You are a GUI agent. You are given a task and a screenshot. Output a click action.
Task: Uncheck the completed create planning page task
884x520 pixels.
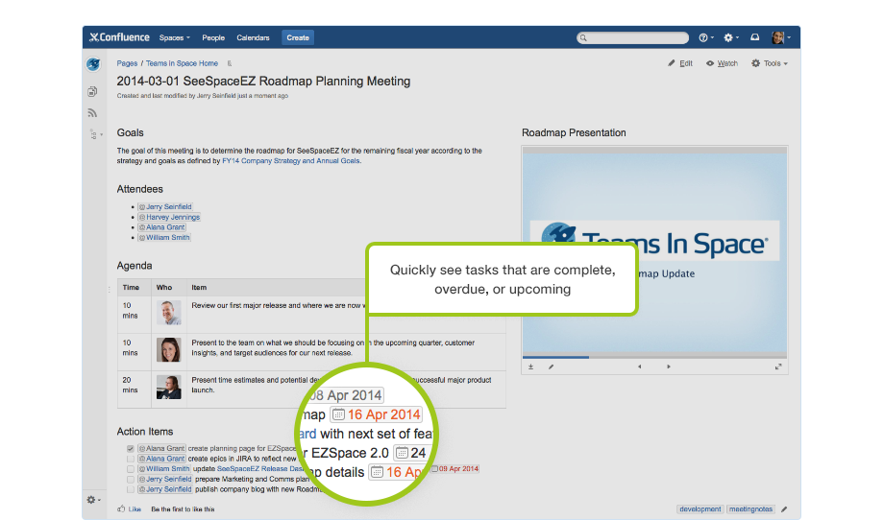131,449
